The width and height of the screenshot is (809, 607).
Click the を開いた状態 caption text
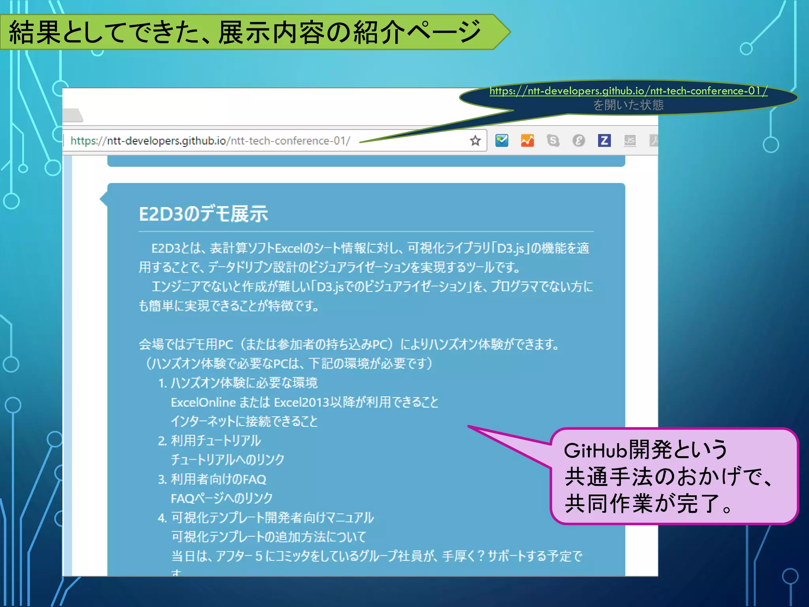coord(628,105)
